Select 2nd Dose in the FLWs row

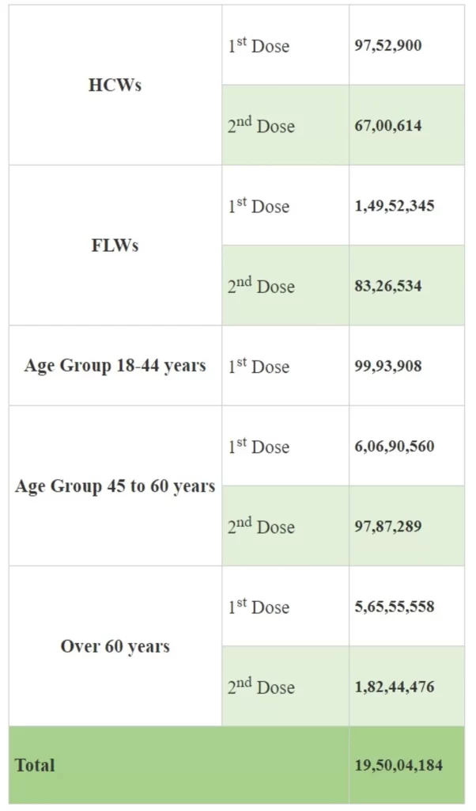tap(261, 286)
